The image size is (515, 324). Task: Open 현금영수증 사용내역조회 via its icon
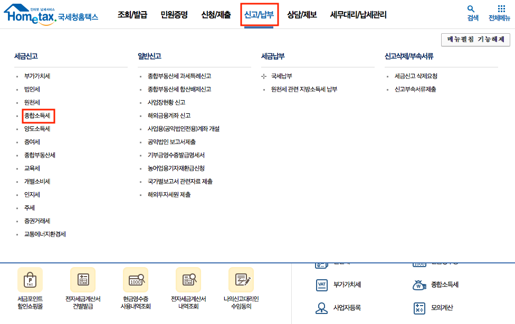coord(135,280)
